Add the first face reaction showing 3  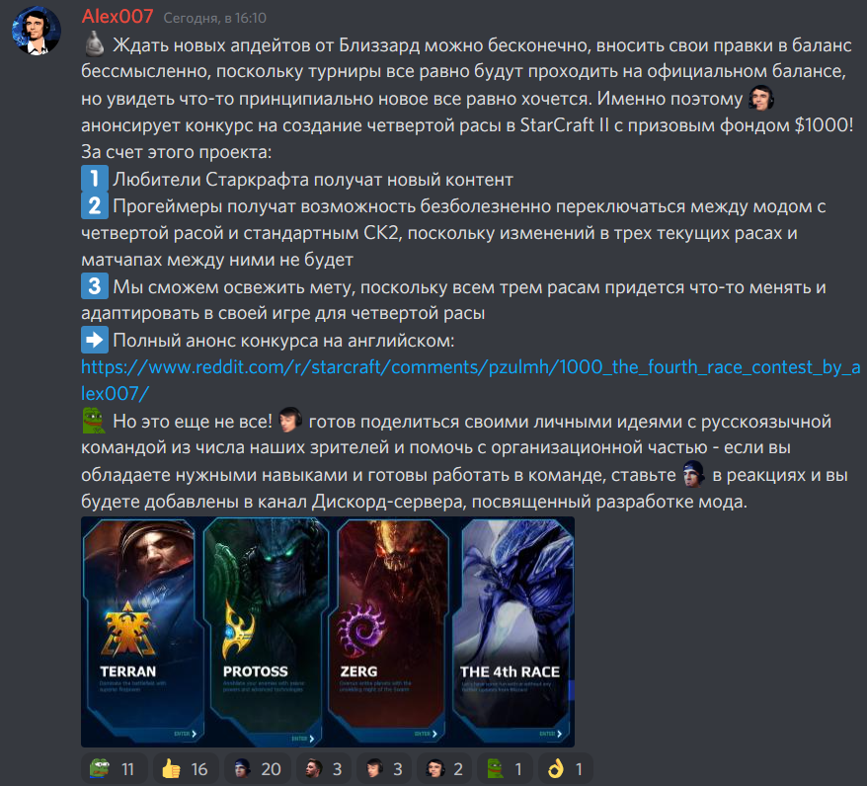324,768
